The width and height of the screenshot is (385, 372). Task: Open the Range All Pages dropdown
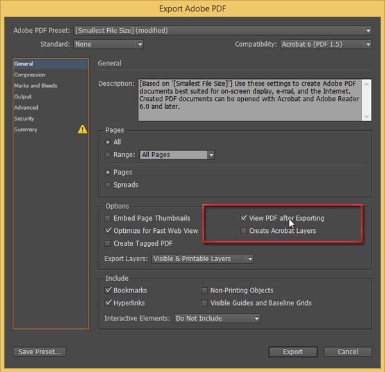pyautogui.click(x=177, y=155)
